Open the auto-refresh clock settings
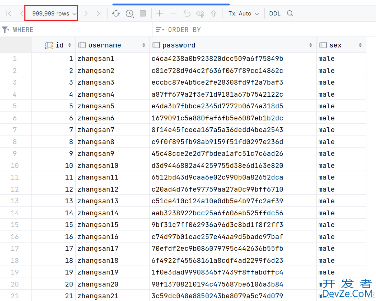 point(130,13)
